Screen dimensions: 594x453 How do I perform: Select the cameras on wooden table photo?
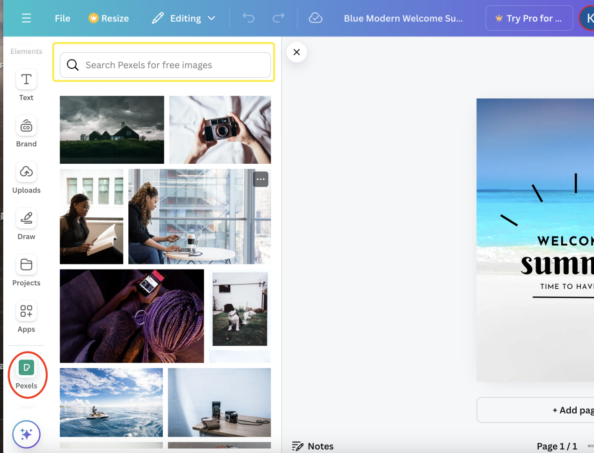pyautogui.click(x=220, y=402)
